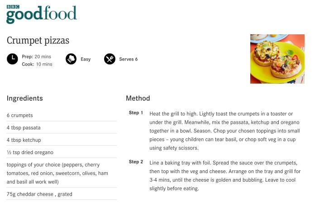Click the BBC Good Food logo
The image size is (315, 211).
coord(42,14)
